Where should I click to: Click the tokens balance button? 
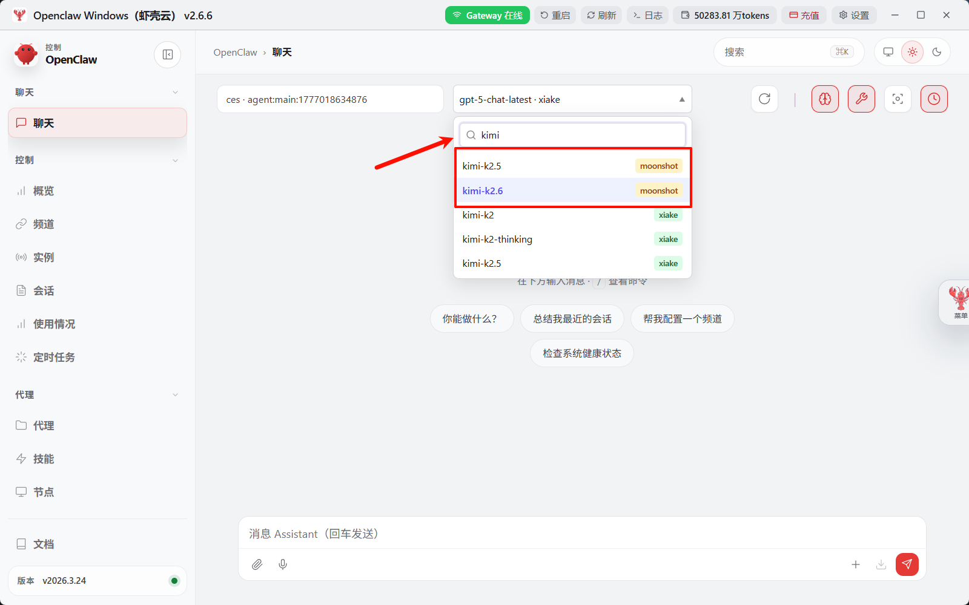(725, 15)
